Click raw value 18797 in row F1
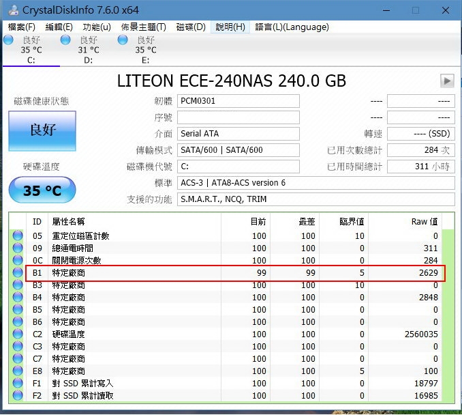Viewport: 462px width, 415px height. click(x=426, y=384)
